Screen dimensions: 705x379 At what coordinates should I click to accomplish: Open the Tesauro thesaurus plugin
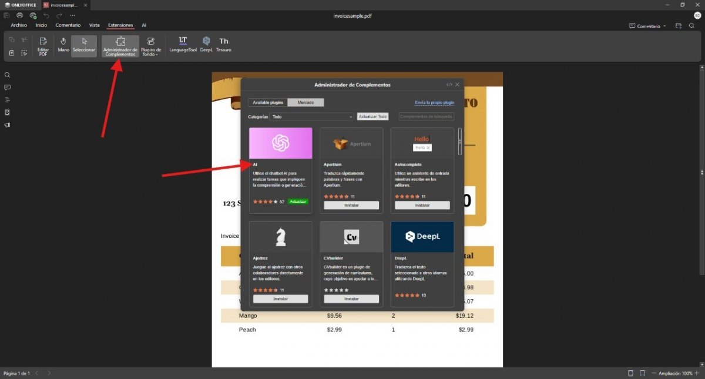(224, 44)
